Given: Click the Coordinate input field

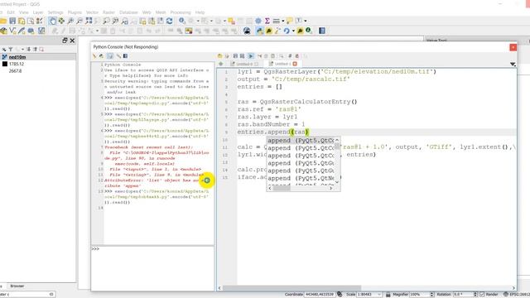Looking at the screenshot, I should coord(320,295).
